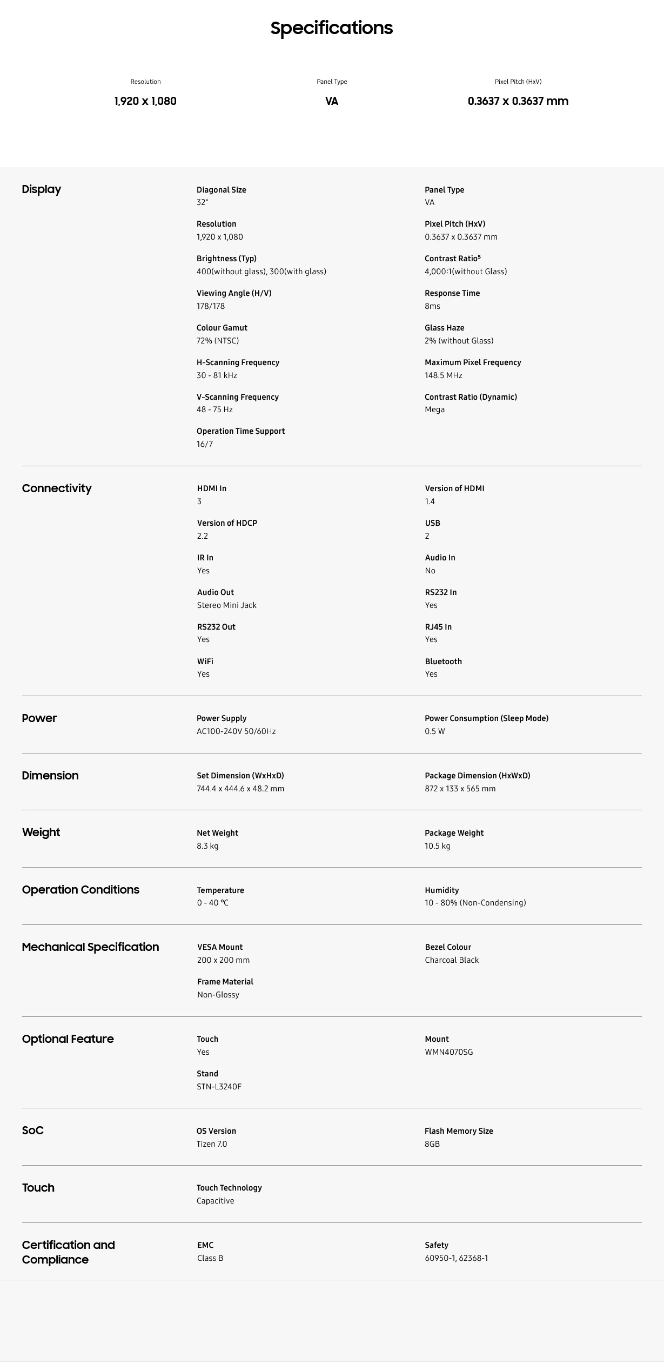Click the Display section heading
The height and width of the screenshot is (1362, 664).
[42, 189]
